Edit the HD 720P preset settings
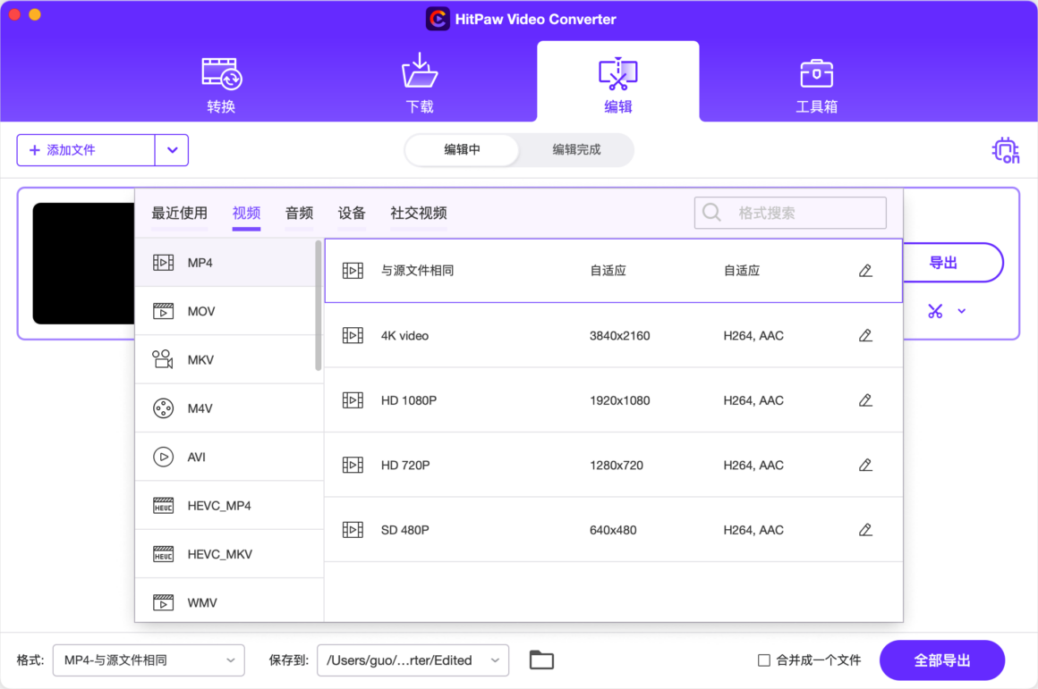This screenshot has height=689, width=1038. [865, 465]
